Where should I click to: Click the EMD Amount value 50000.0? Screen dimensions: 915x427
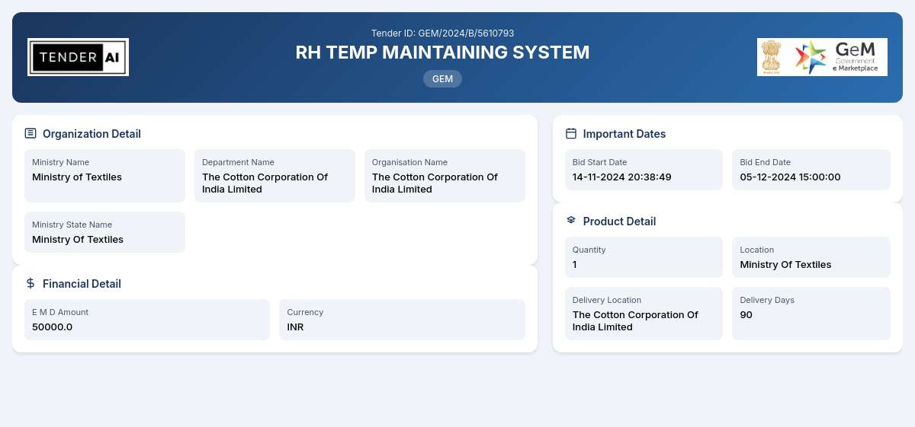click(x=52, y=327)
